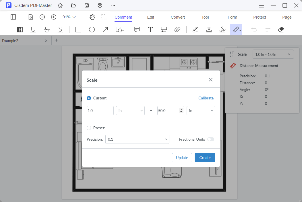Click the Create button
302x202 pixels.
tap(205, 158)
